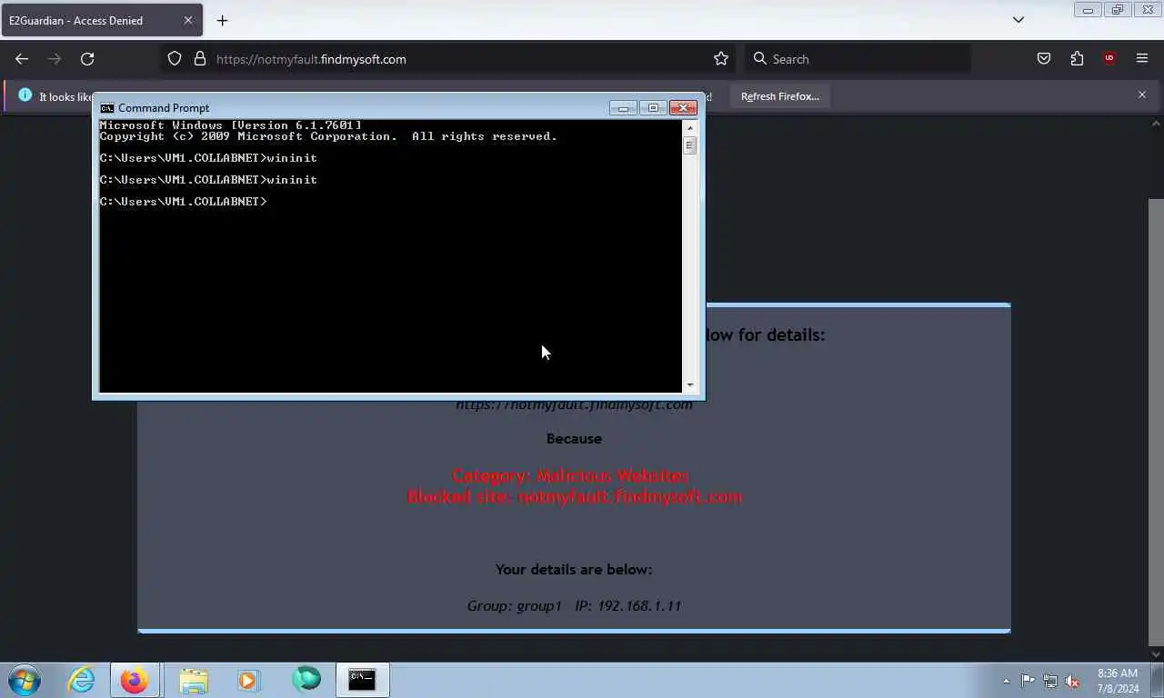Open the clock showing 8:36 AM
Viewport: 1164px width, 698px height.
(x=1118, y=681)
